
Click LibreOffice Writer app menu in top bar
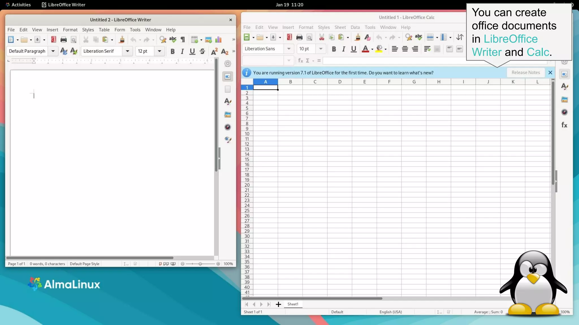[64, 5]
